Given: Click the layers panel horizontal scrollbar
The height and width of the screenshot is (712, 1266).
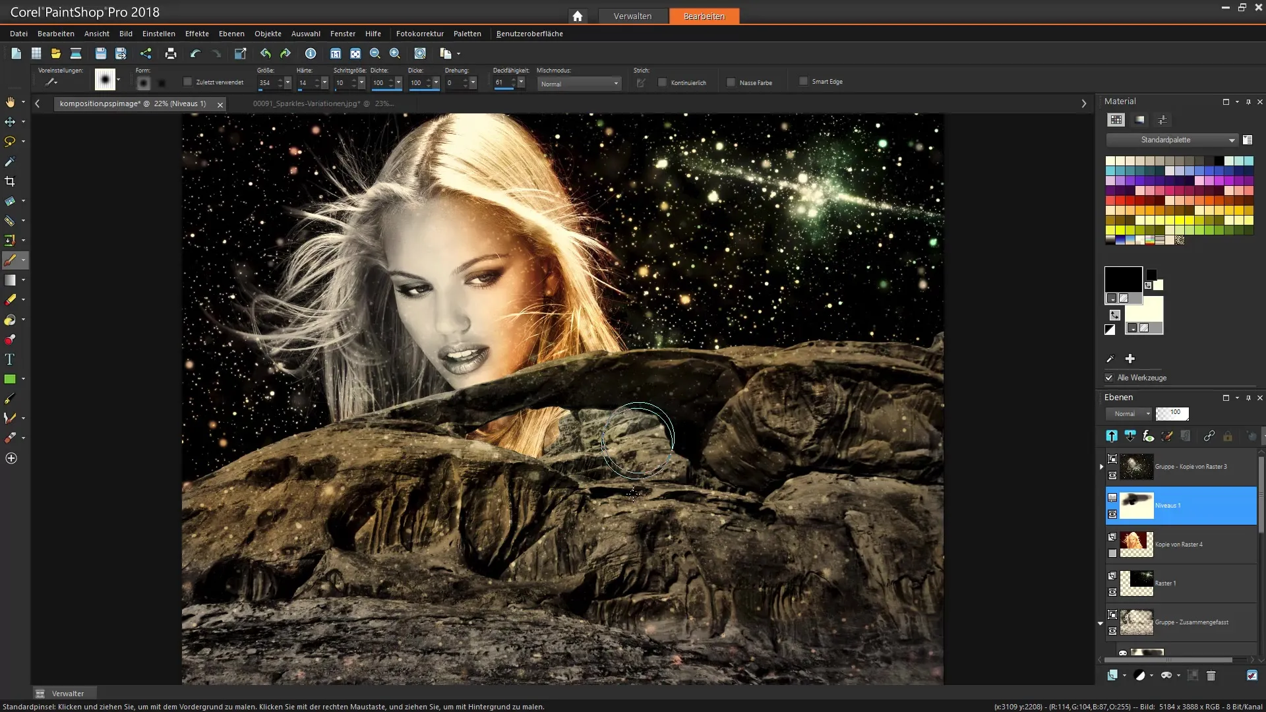Looking at the screenshot, I should click(x=1168, y=659).
